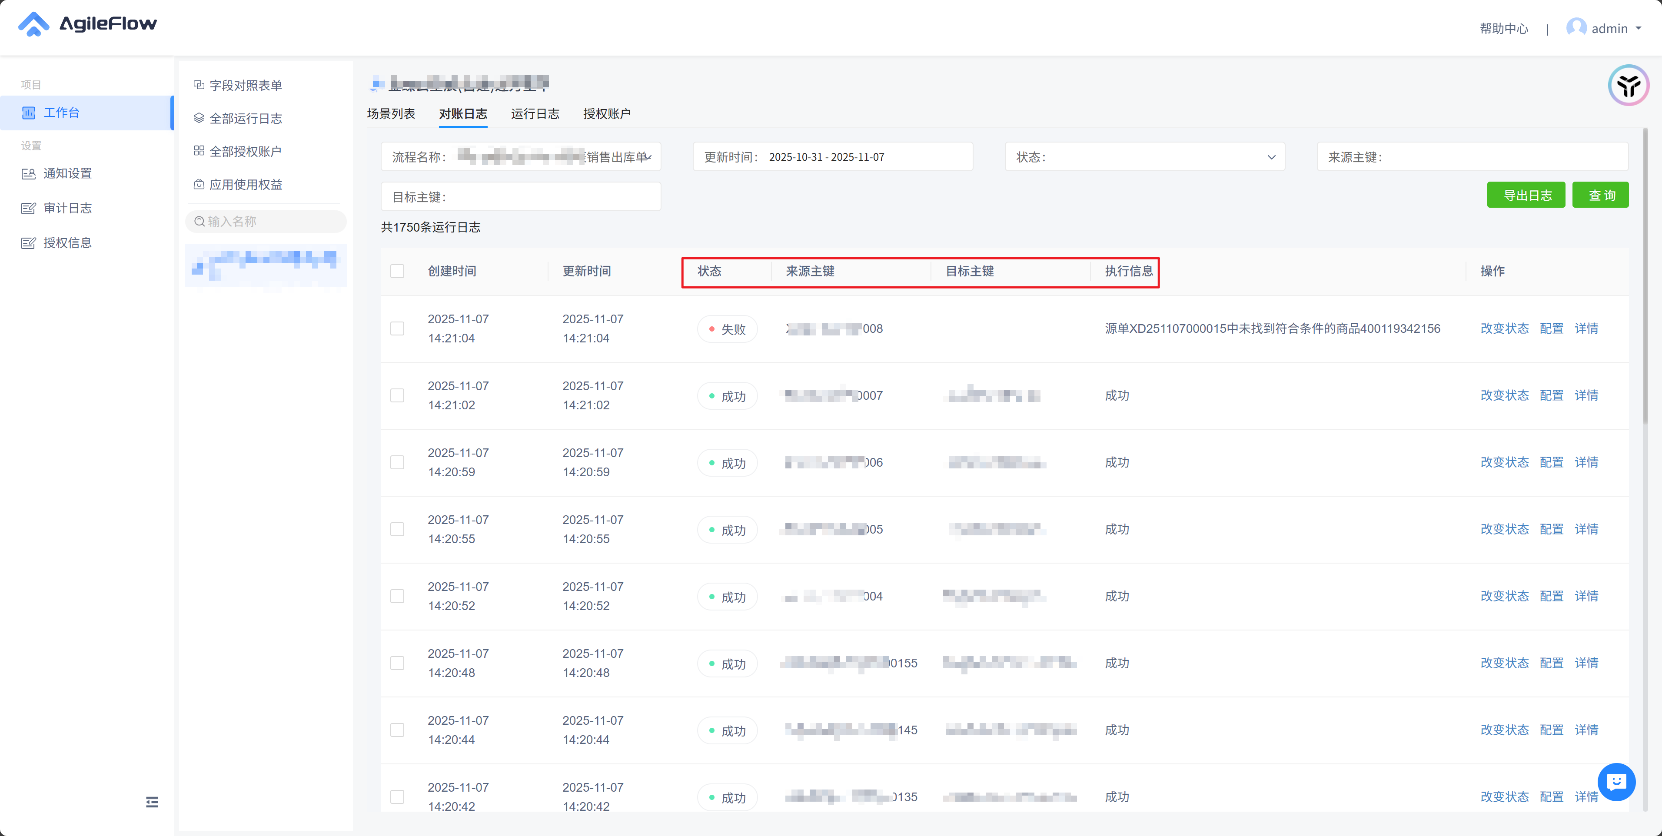This screenshot has width=1662, height=836.
Task: Switch to the 场景列表 tab
Action: [391, 113]
